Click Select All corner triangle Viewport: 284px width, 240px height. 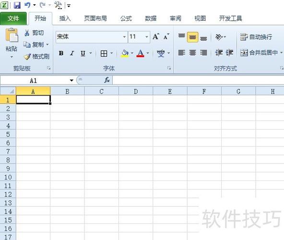pos(8,91)
